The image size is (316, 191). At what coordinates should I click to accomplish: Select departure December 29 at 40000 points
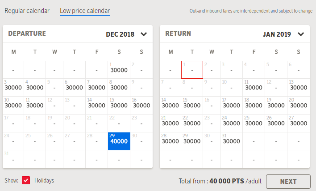click(119, 141)
